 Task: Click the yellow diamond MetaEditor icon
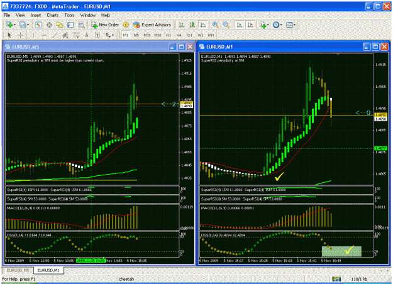pos(126,25)
